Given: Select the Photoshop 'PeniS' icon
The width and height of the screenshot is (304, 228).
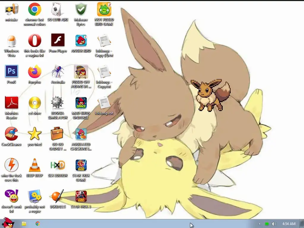Looking at the screenshot, I should point(12,71).
